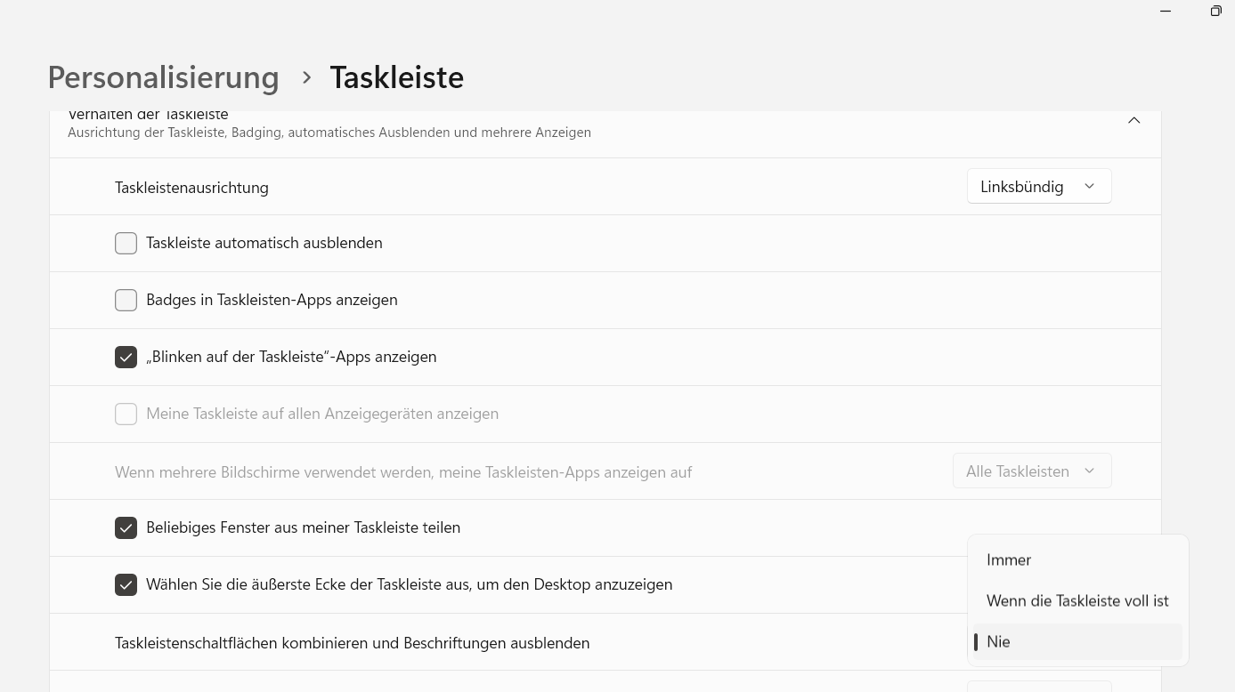The image size is (1235, 692).
Task: Restore down the Settings window
Action: coord(1215,12)
